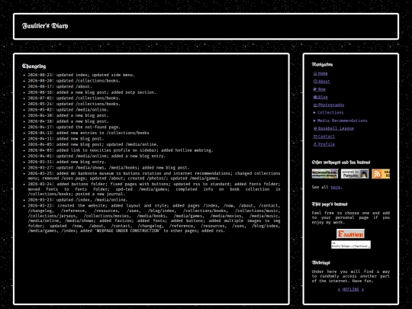
Task: Select the 2026-08-17 updated /about entry
Action: (60, 86)
